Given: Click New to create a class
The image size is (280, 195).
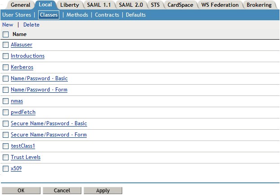Looking at the screenshot, I should (8, 25).
